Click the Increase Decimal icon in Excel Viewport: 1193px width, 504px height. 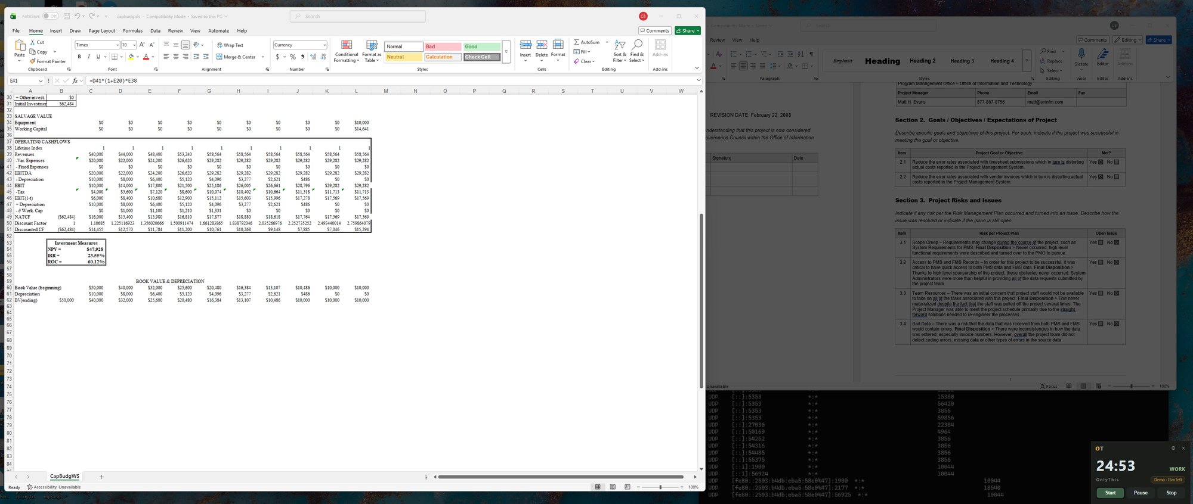[x=313, y=57]
